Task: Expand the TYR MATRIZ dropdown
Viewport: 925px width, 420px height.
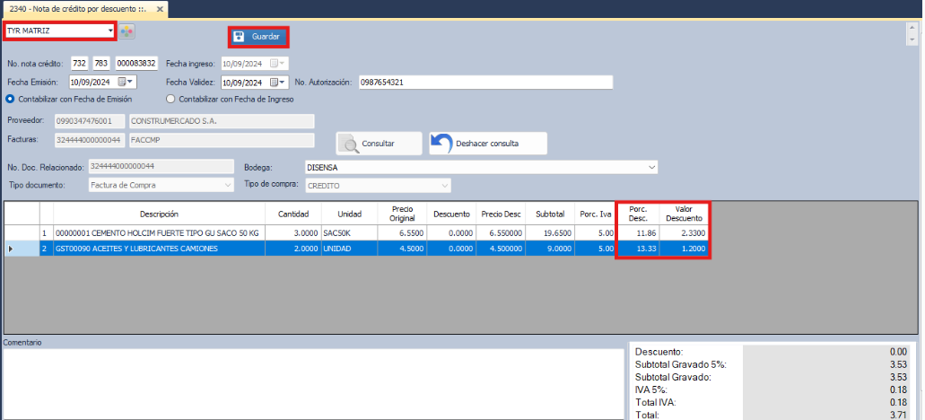Action: click(110, 31)
